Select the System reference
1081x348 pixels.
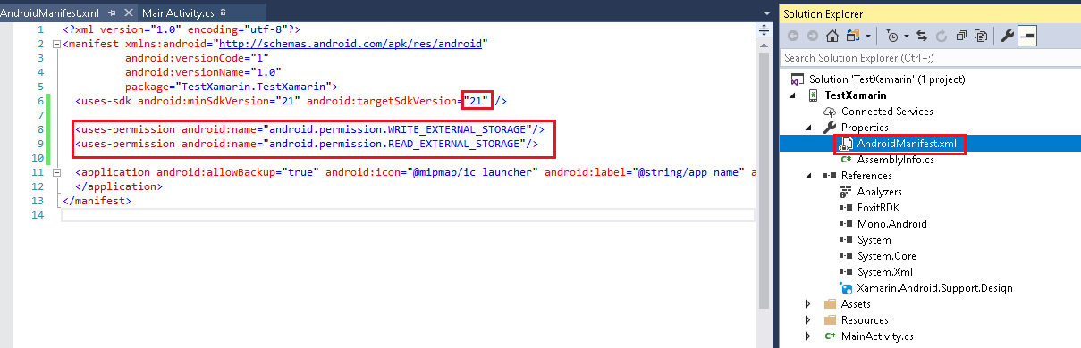874,240
